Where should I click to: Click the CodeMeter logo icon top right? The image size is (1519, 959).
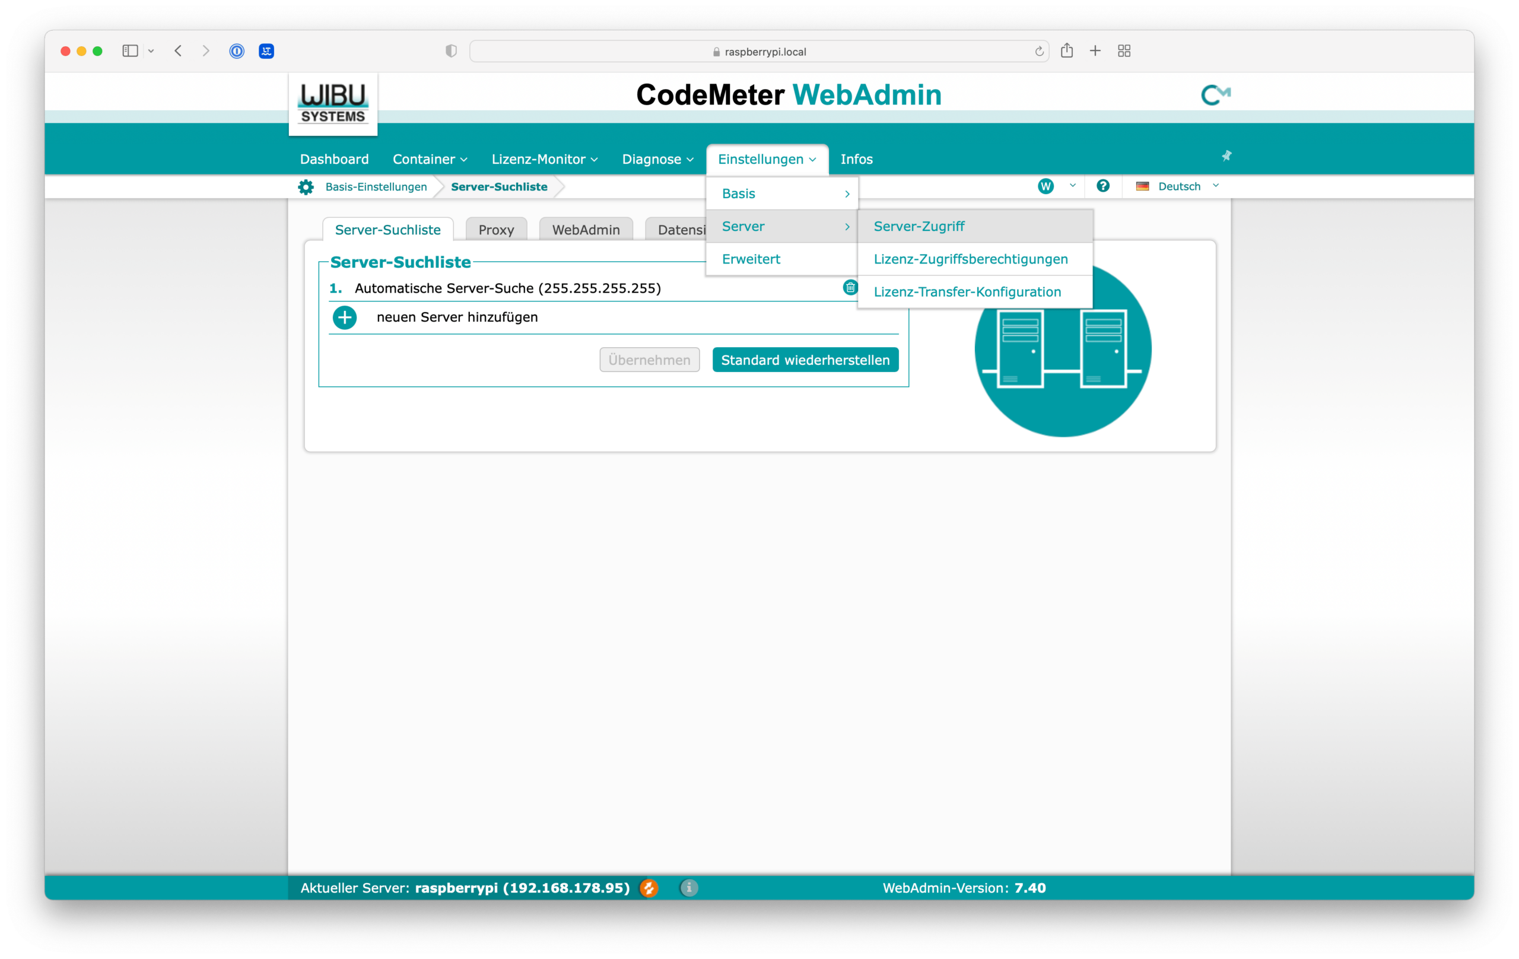(1215, 94)
